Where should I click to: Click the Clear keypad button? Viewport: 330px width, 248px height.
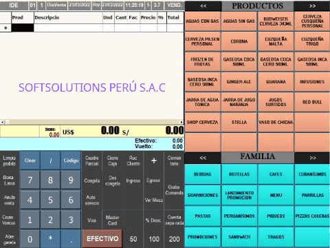pos(30,161)
